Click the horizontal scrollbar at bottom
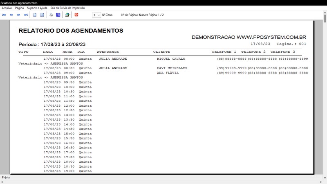This screenshot has height=184, width=327. [163, 182]
